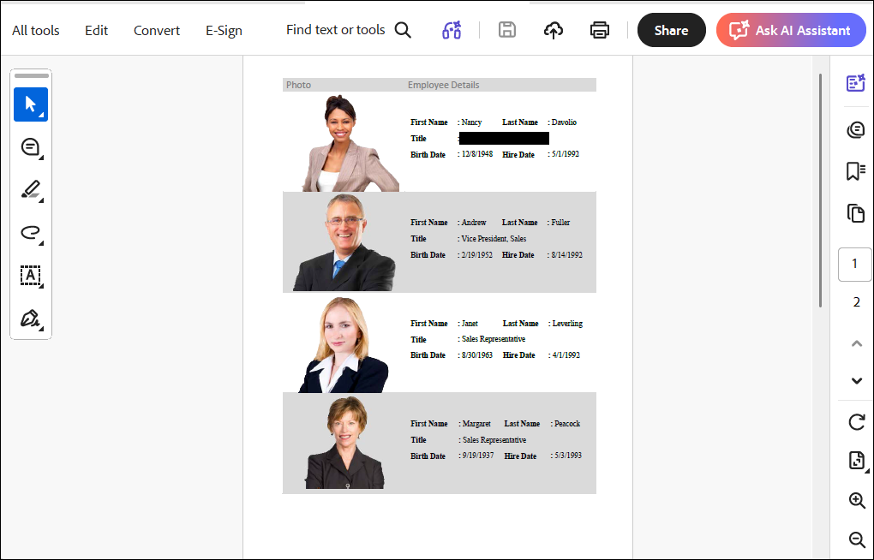874x560 pixels.
Task: Pick the freehand Draw tool
Action: coord(31,233)
